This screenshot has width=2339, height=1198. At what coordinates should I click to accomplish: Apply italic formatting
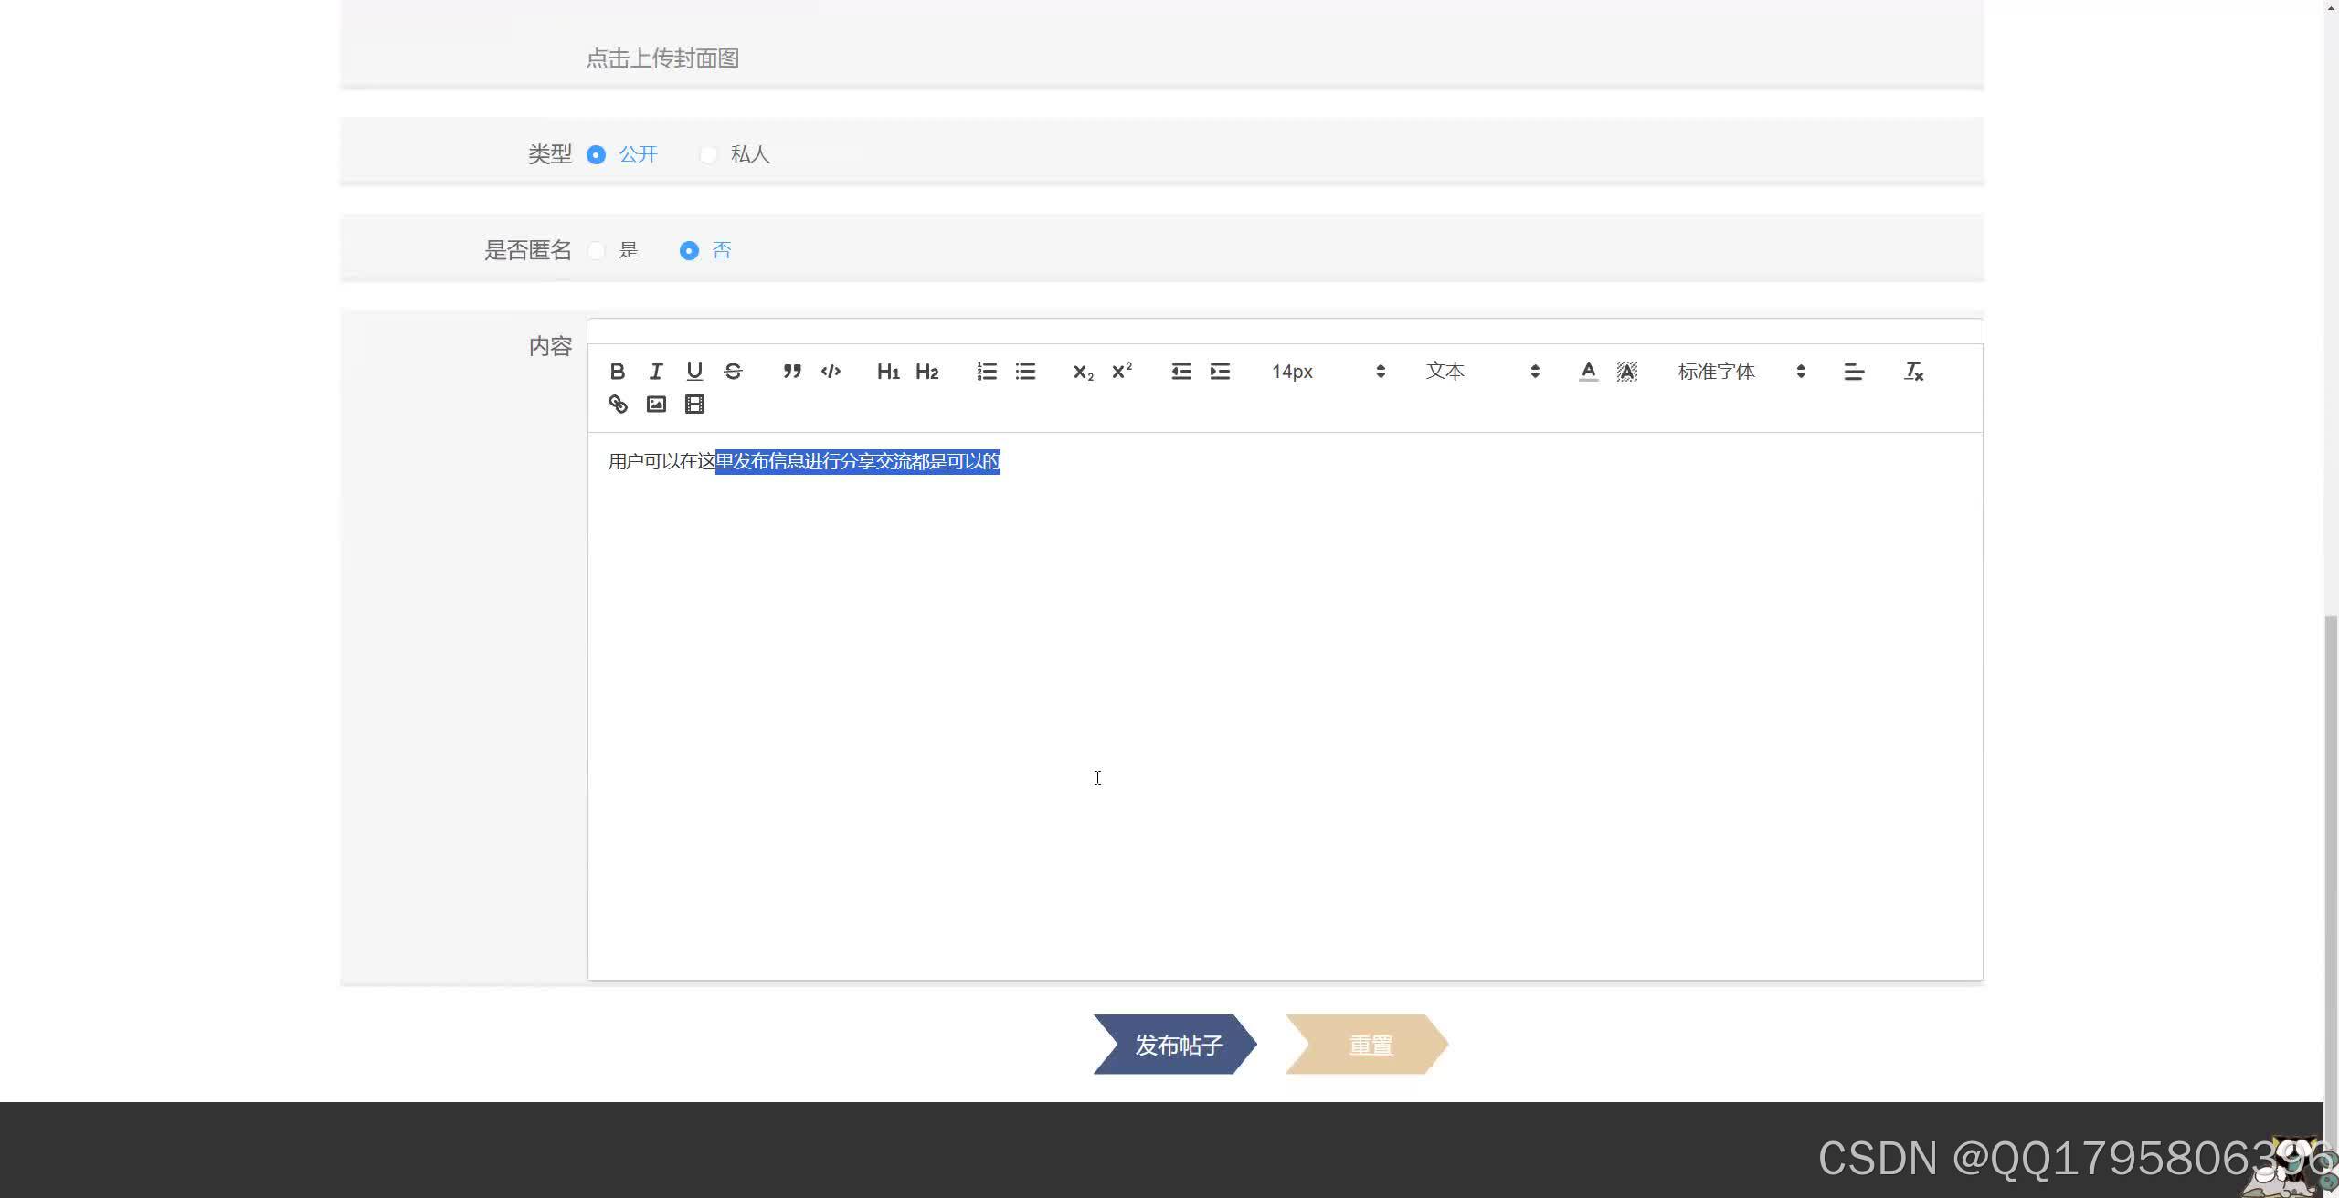point(656,372)
